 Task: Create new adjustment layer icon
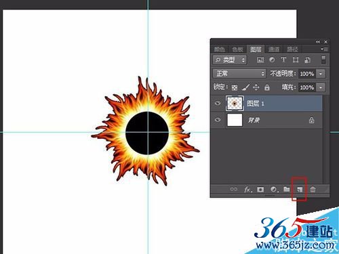click(274, 190)
